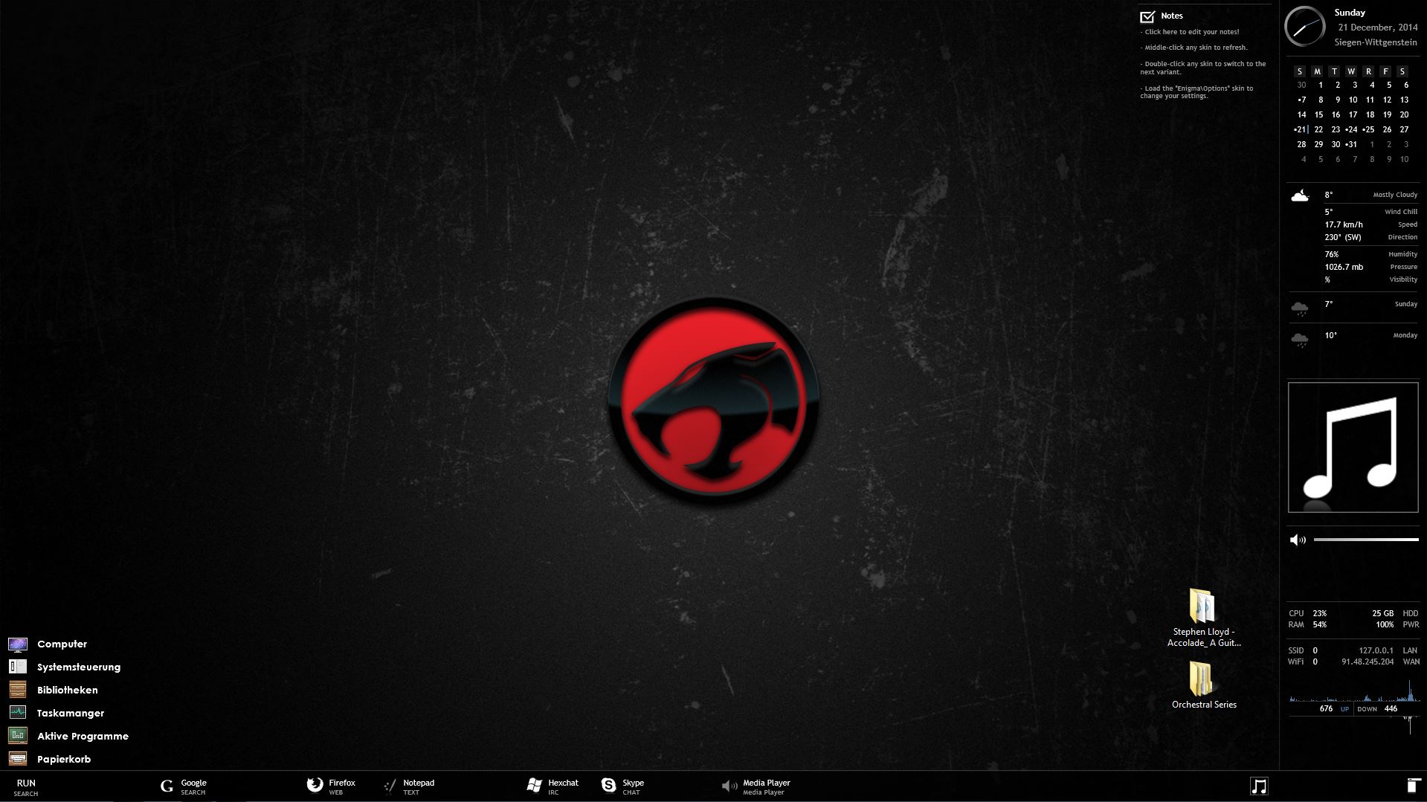Viewport: 1427px width, 802px height.
Task: Click 'Click here to edit your notes!'
Action: [1191, 32]
